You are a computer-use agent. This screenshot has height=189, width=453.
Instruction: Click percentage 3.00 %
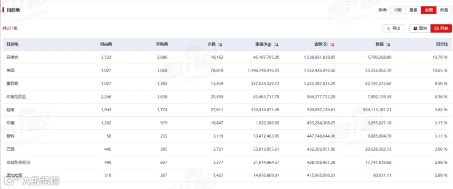pyautogui.click(x=441, y=149)
